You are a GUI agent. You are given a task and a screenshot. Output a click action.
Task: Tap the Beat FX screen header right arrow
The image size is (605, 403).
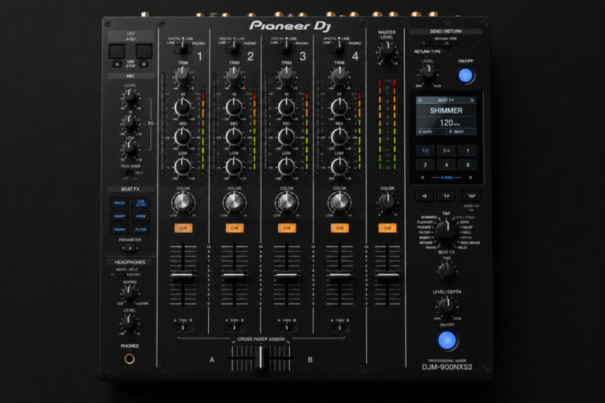[x=472, y=100]
